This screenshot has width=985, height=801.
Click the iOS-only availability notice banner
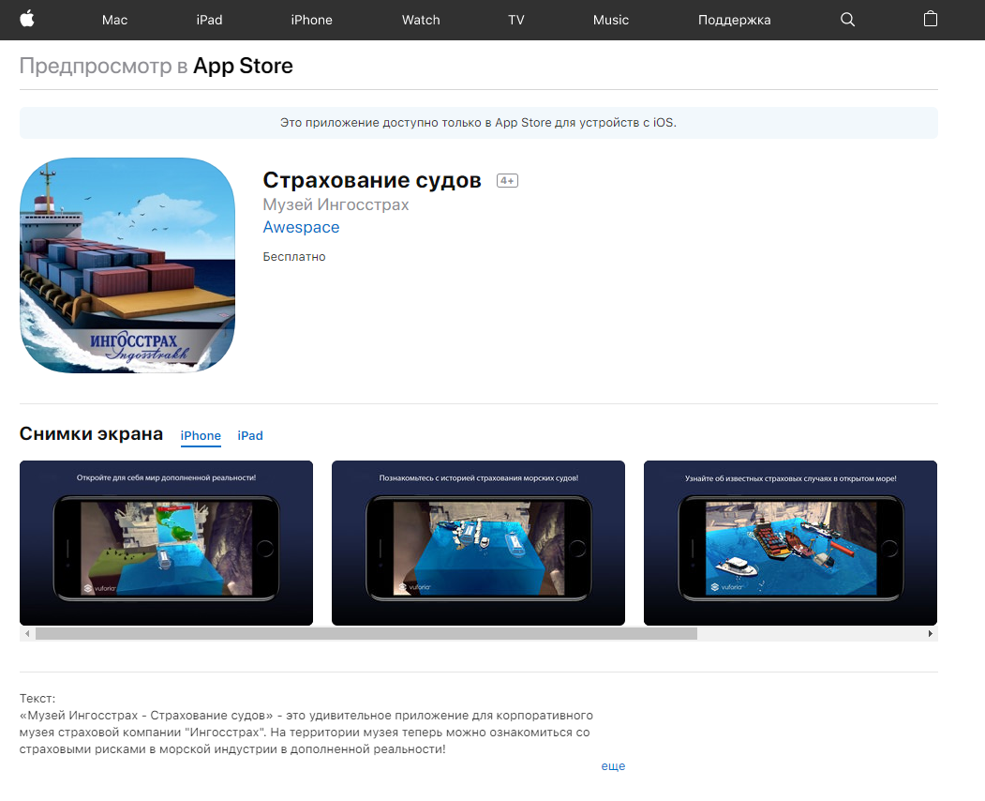478,123
